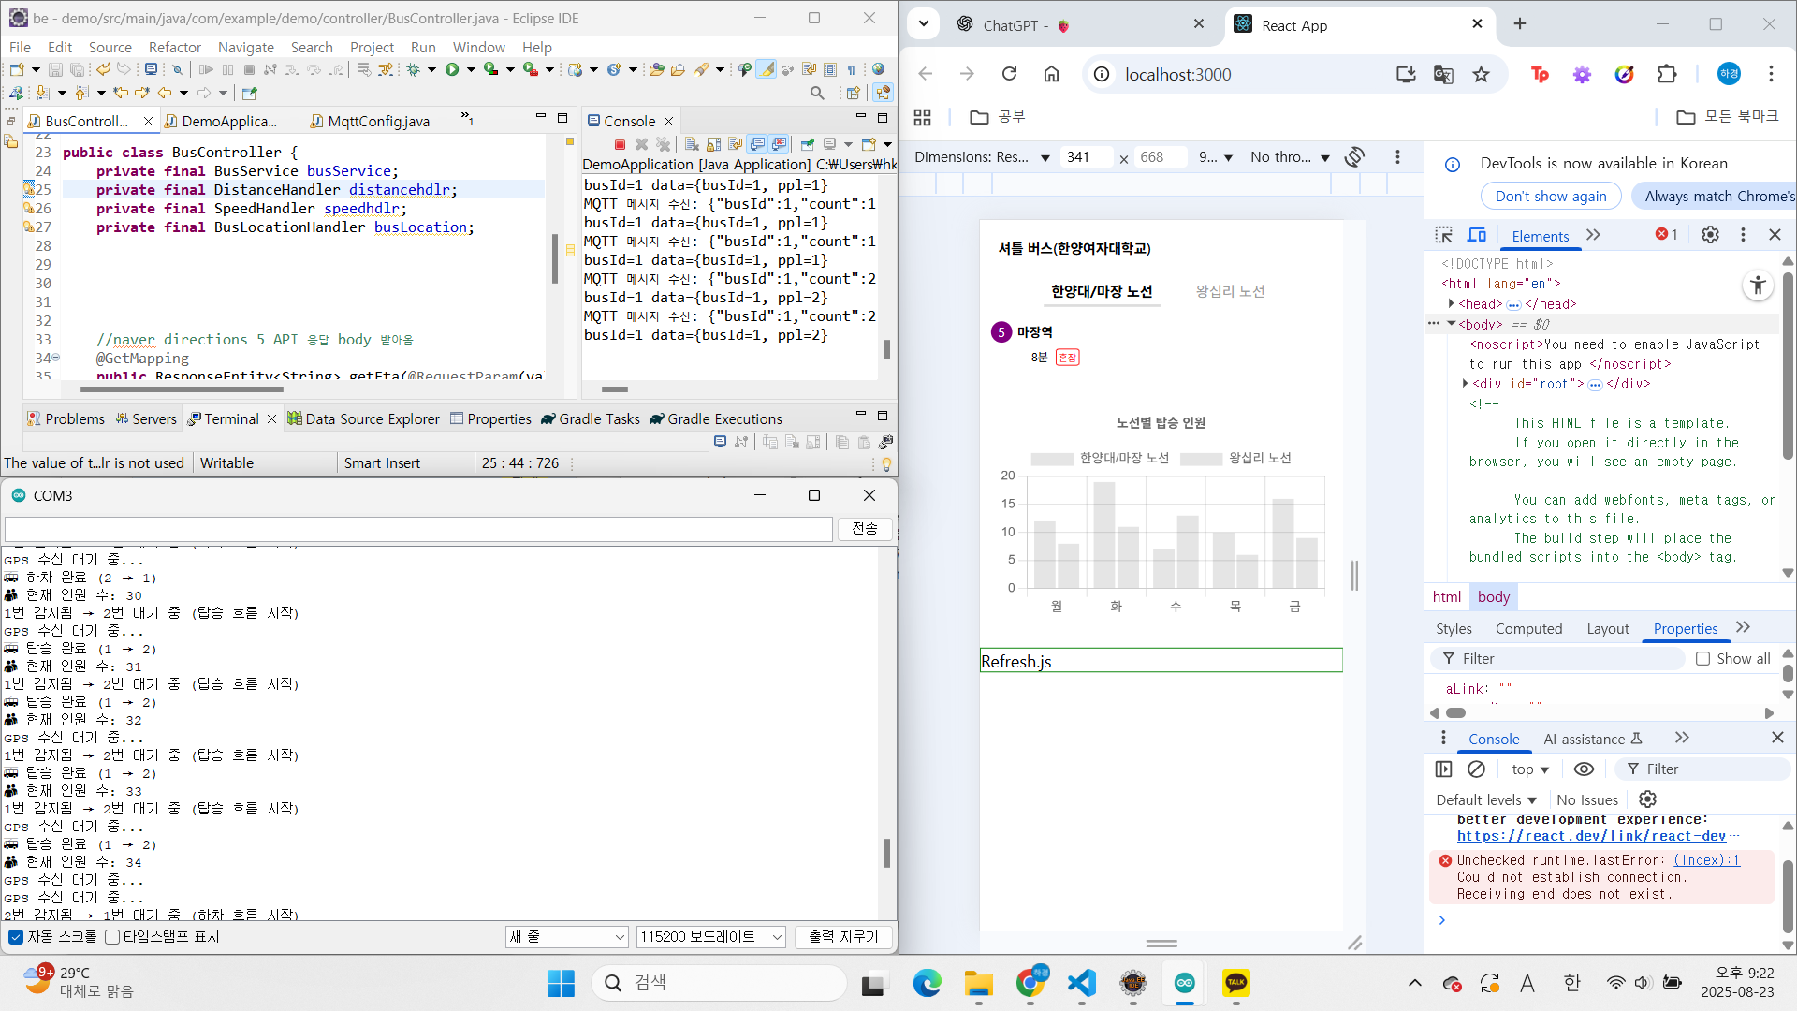
Task: Click the serial monitor vertical scrollbar thumb
Action: pyautogui.click(x=886, y=853)
